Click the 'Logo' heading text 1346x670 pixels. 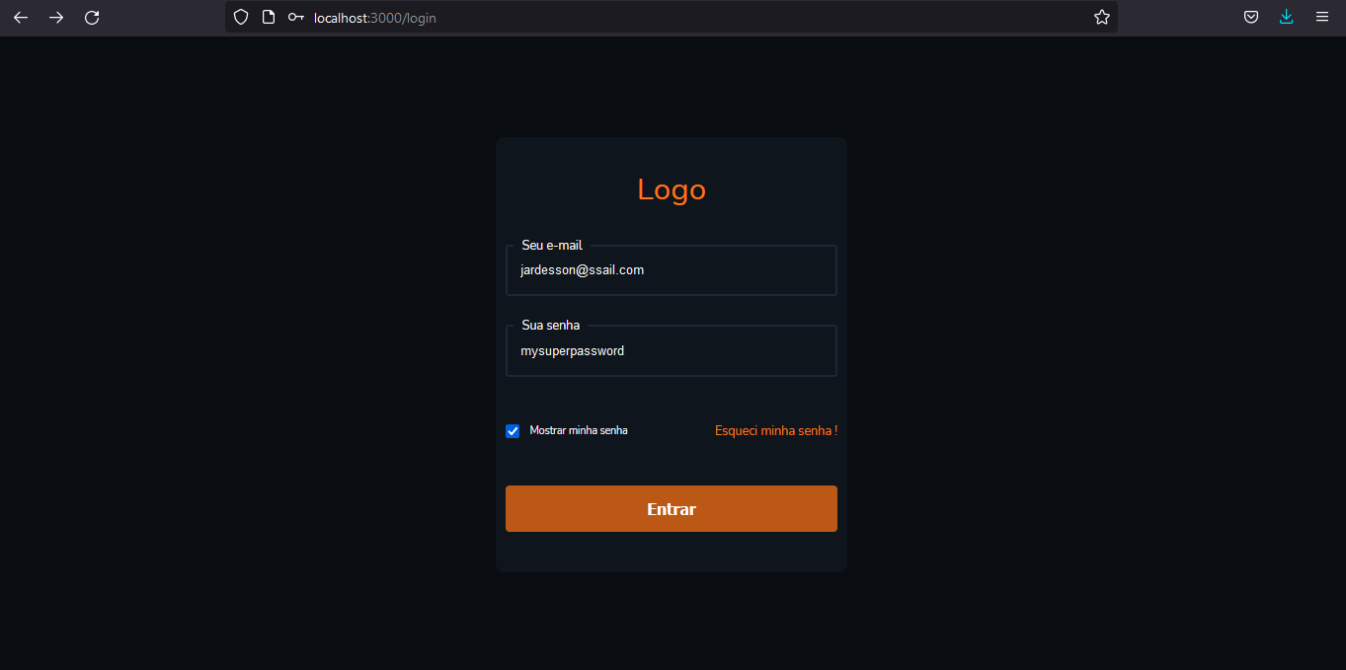671,189
